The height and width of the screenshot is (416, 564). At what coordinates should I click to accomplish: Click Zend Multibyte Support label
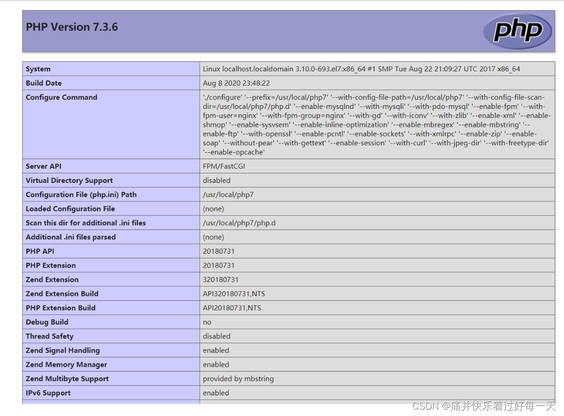click(x=67, y=378)
